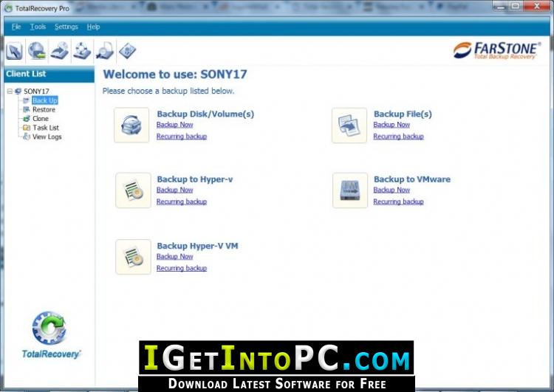This screenshot has width=554, height=392.
Task: Click Recurring backup under Backup Hyper-V VM
Action: [182, 269]
